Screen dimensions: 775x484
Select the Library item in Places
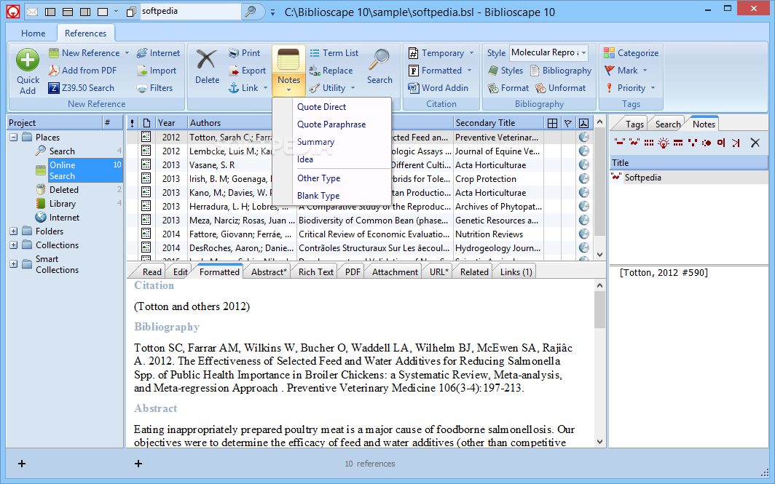(x=63, y=204)
